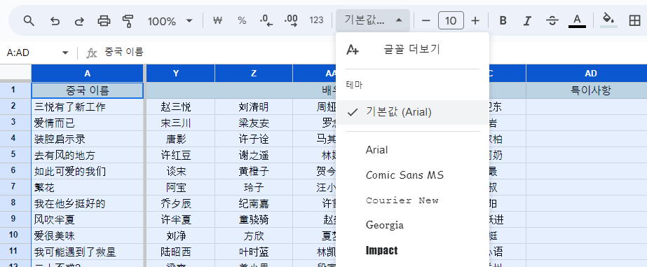Toggle strikethrough formatting

click(x=552, y=20)
